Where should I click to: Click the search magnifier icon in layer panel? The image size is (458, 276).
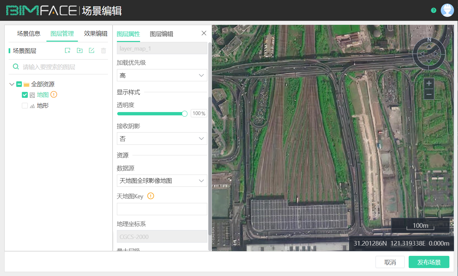[x=16, y=66]
